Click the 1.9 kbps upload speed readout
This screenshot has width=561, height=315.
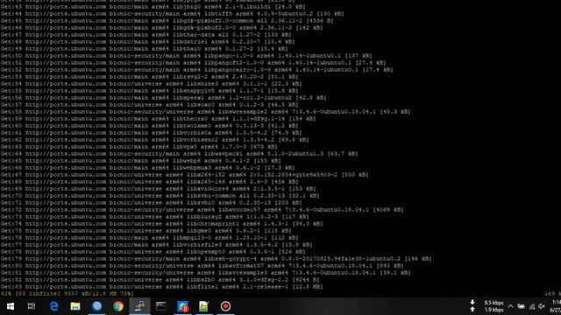pyautogui.click(x=494, y=310)
